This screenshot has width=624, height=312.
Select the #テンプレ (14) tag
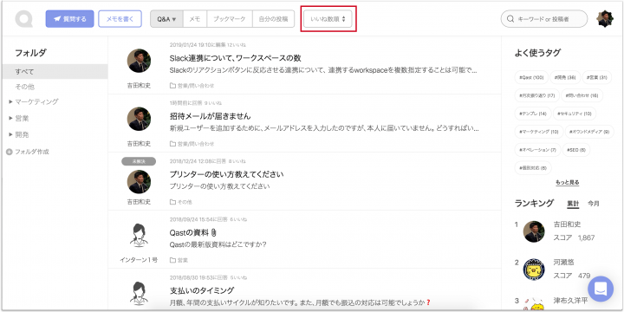(533, 114)
